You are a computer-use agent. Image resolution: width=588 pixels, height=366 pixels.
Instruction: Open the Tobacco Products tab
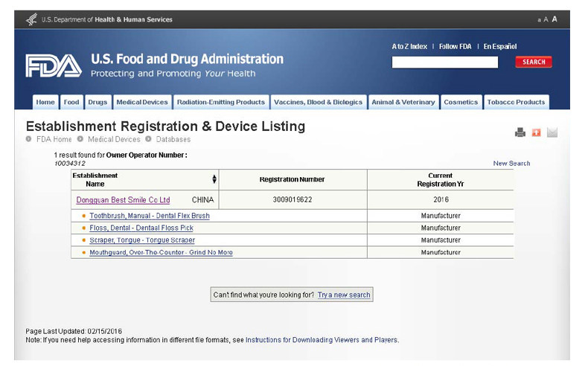coord(516,102)
